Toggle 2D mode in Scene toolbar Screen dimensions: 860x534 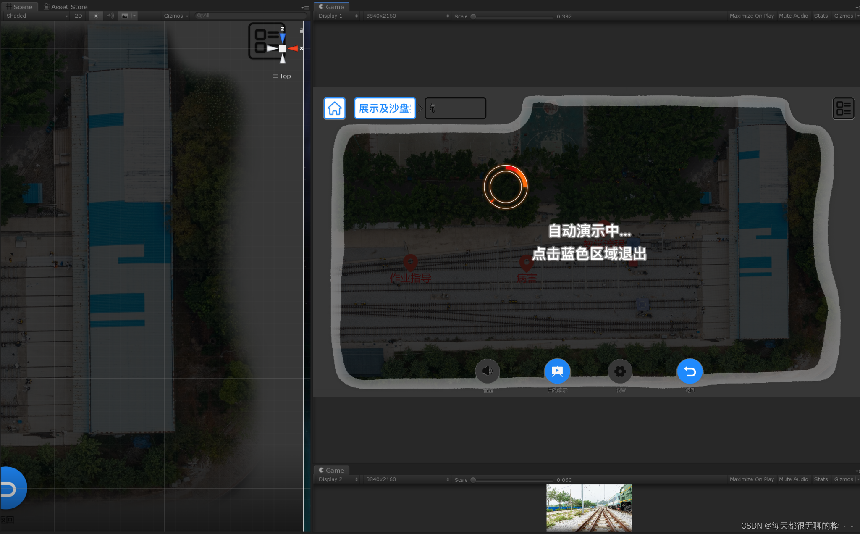78,16
